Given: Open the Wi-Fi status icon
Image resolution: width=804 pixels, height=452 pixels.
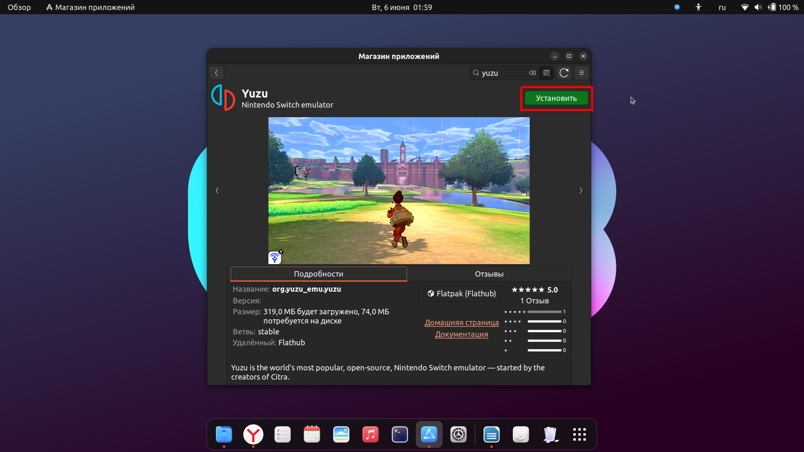Looking at the screenshot, I should (x=745, y=7).
